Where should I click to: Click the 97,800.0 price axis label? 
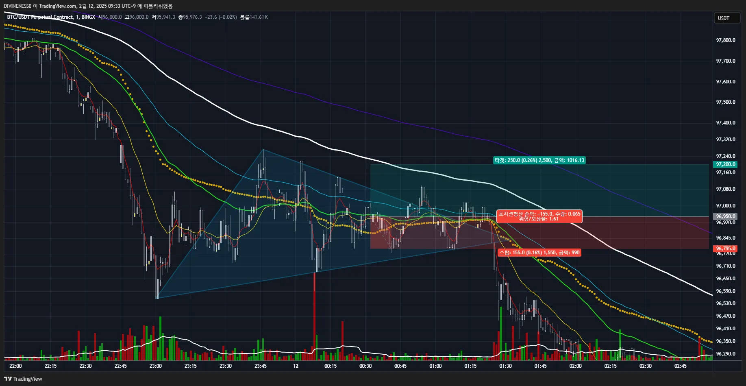click(726, 40)
